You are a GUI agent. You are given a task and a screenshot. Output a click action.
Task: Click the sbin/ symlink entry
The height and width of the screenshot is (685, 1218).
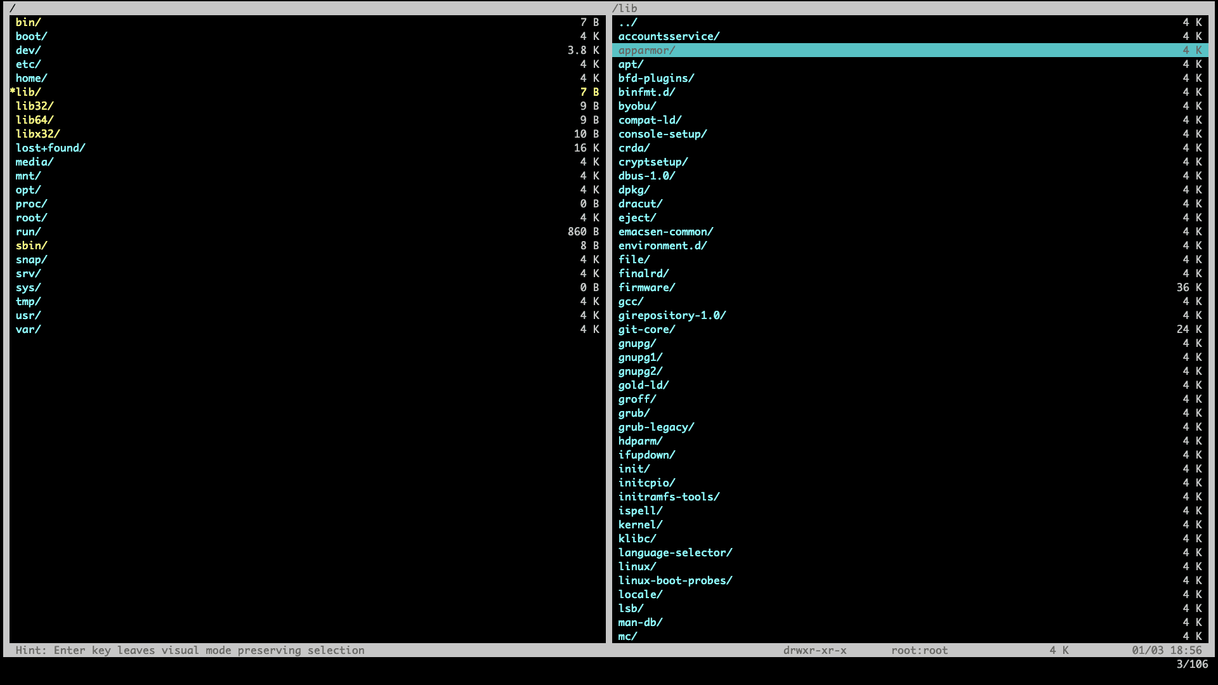(x=31, y=245)
